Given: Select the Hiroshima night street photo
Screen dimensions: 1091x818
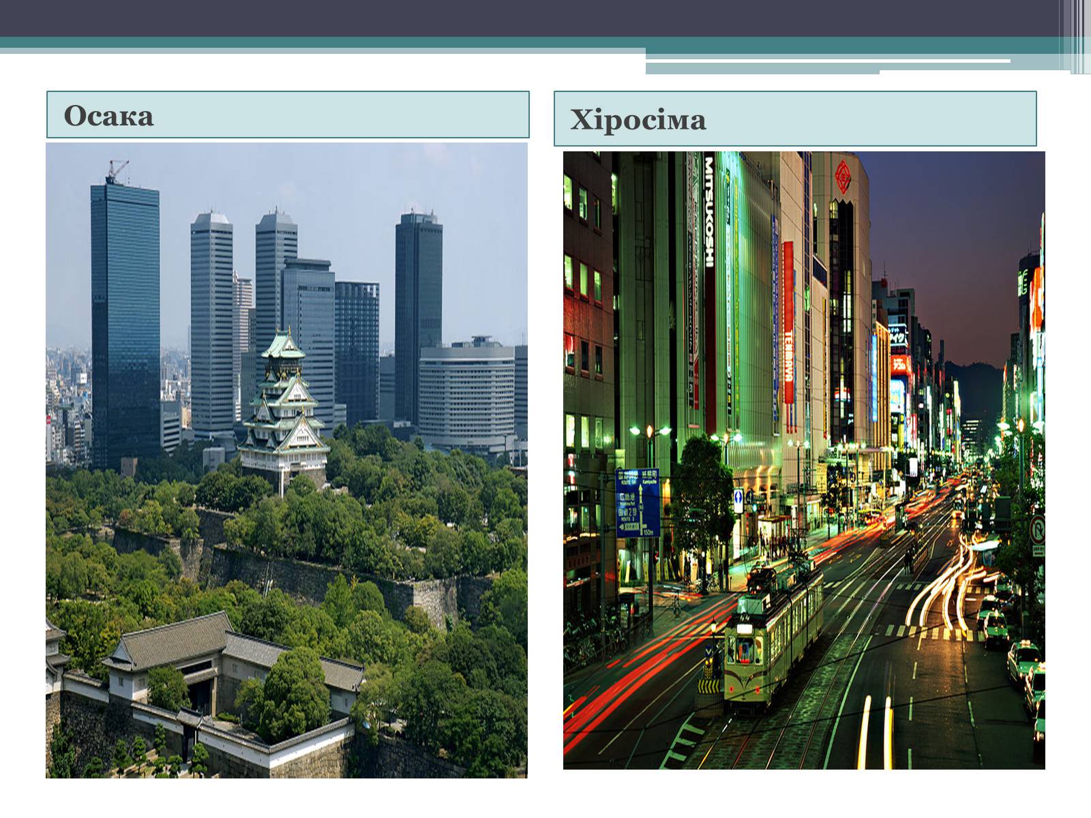Looking at the screenshot, I should click(x=804, y=460).
